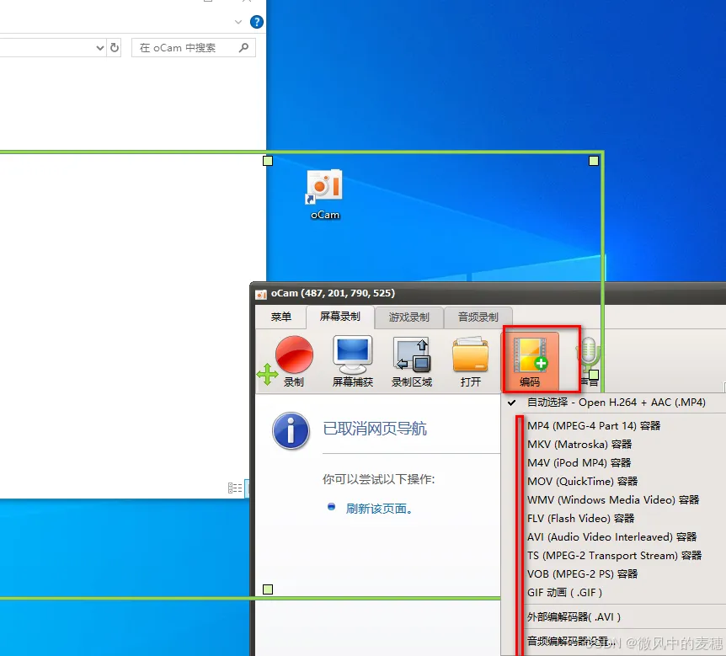Click the search magnifier icon in Explorer
Image resolution: width=726 pixels, height=656 pixels.
pyautogui.click(x=243, y=47)
